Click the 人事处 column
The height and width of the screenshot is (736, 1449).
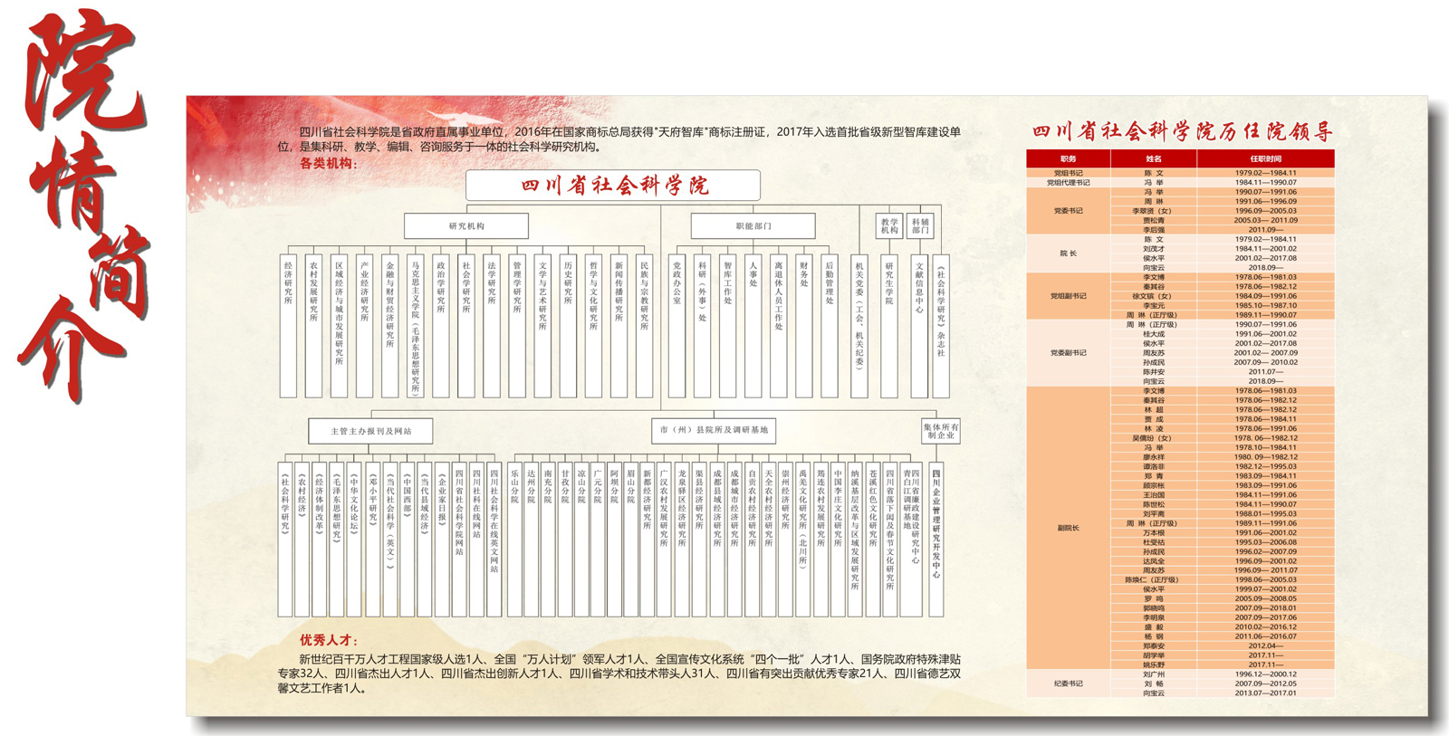pyautogui.click(x=753, y=325)
